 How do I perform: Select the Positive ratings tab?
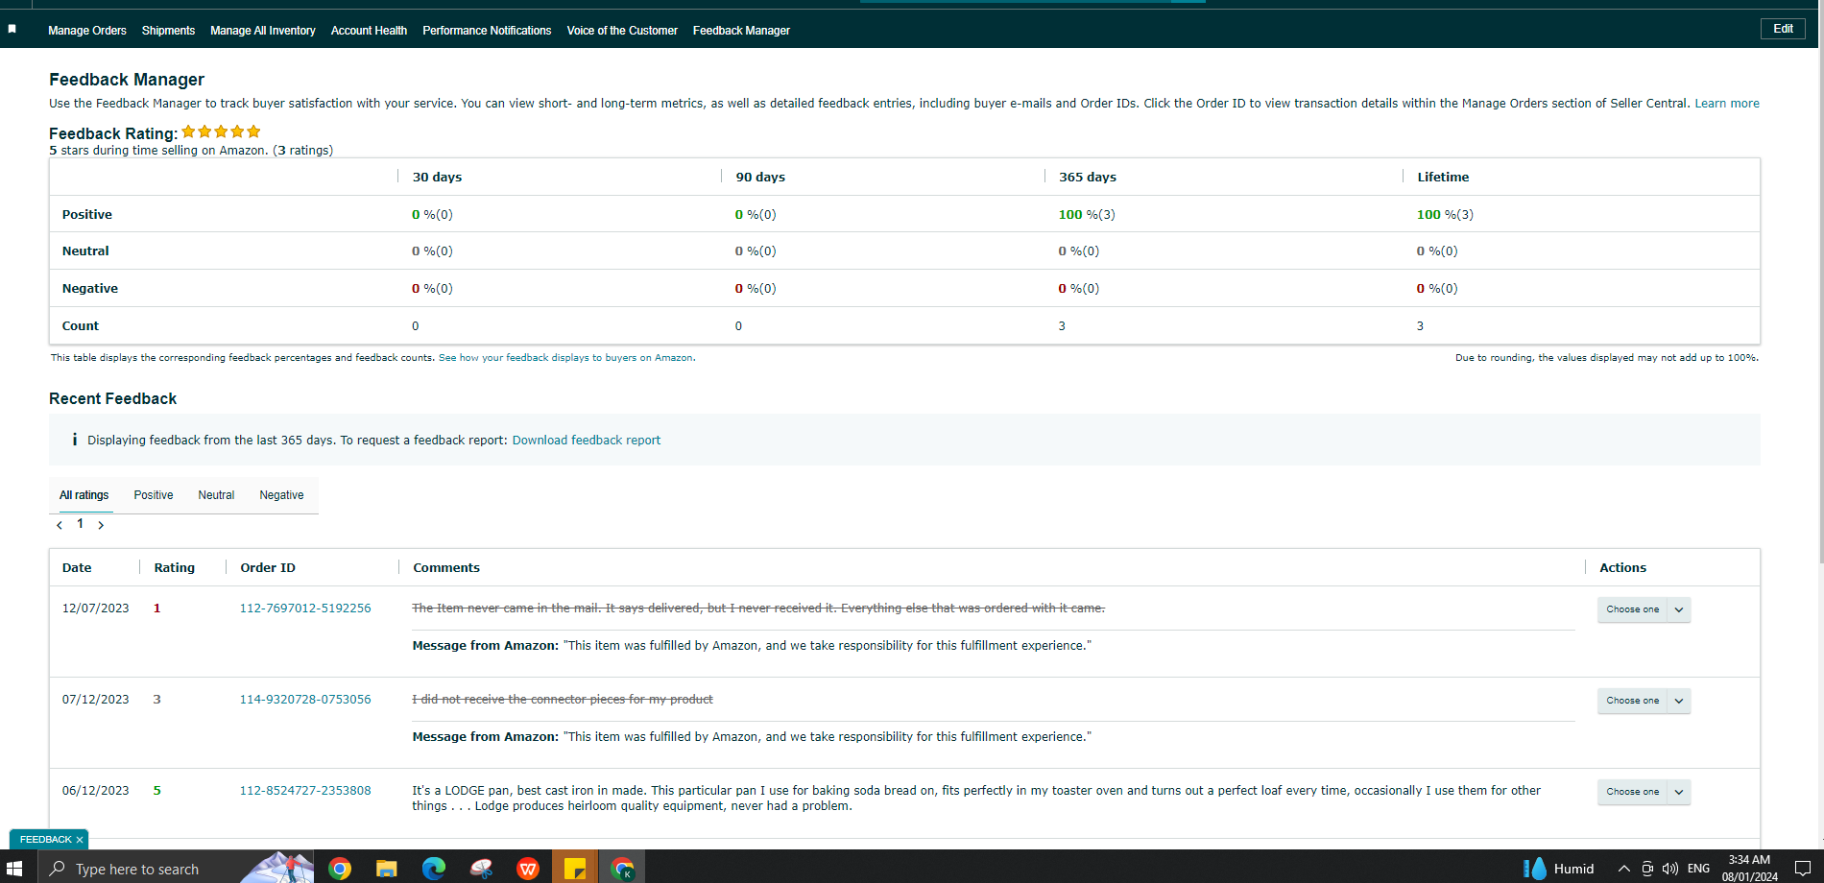click(154, 495)
